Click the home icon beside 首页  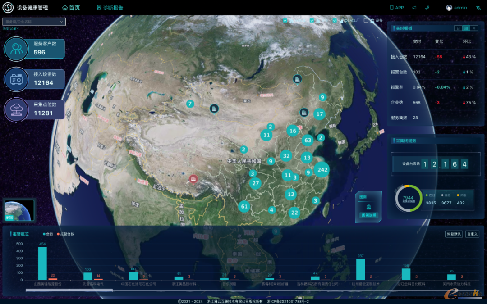[x=65, y=8]
